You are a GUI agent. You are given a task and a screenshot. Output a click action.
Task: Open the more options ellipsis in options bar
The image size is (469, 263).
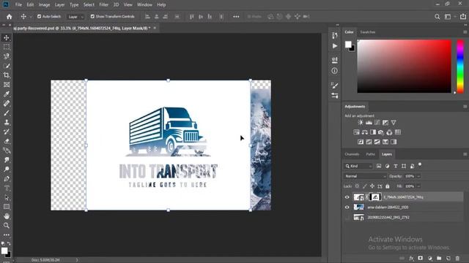click(236, 17)
